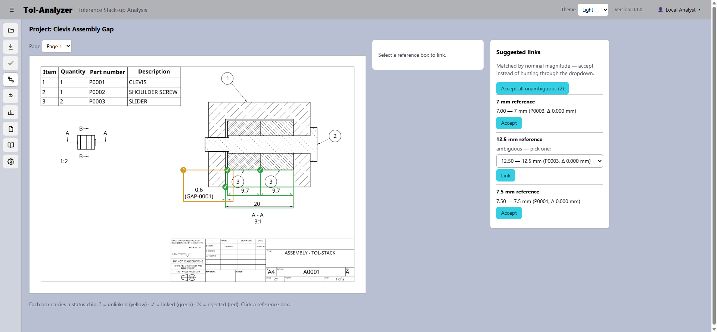Expand the Local Analyst user menu arrow
This screenshot has height=332, width=717.
(x=699, y=10)
